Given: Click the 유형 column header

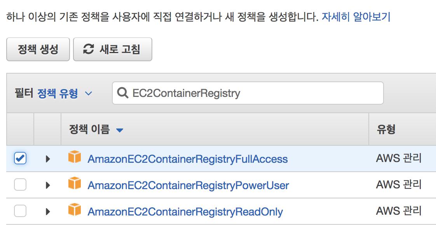Looking at the screenshot, I should [386, 129].
